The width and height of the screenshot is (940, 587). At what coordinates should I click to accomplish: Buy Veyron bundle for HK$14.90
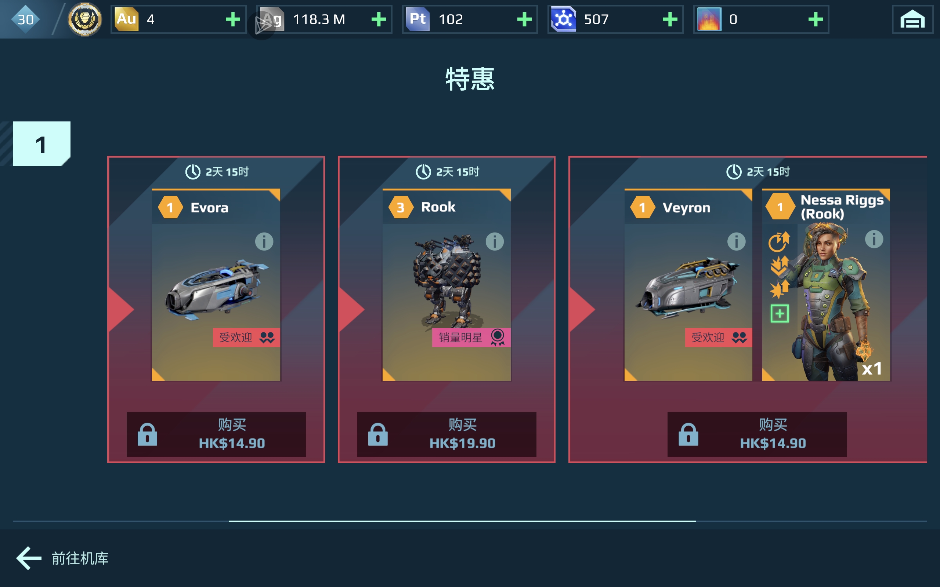coord(757,434)
